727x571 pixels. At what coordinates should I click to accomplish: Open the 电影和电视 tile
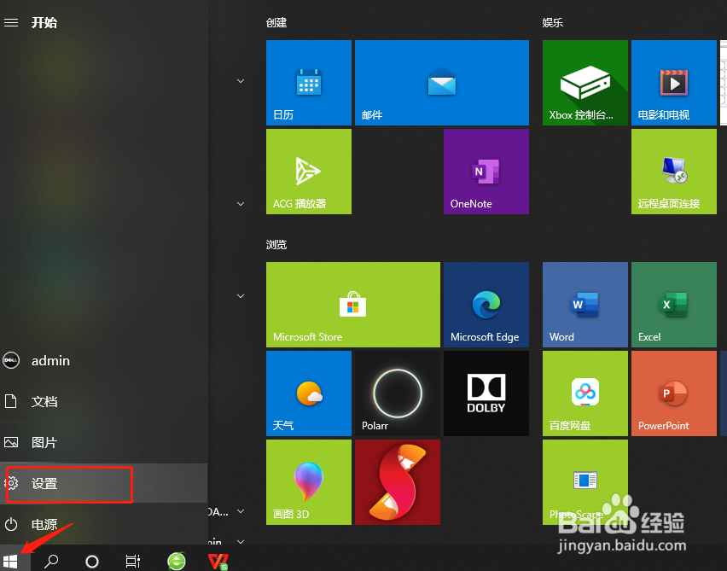point(674,83)
